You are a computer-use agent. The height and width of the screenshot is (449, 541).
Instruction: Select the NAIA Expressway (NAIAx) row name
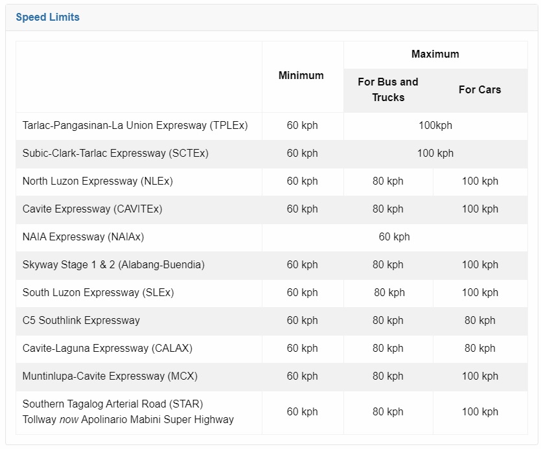83,237
